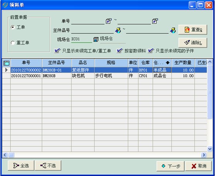Click the 步行电机 spec cell
Image resolution: width=215 pixels, height=176 pixels.
(111, 76)
